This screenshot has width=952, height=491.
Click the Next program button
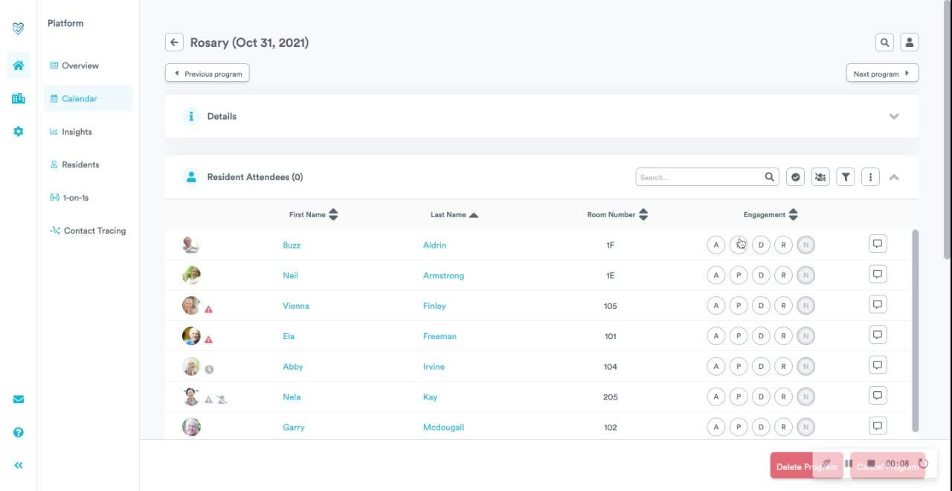click(882, 74)
